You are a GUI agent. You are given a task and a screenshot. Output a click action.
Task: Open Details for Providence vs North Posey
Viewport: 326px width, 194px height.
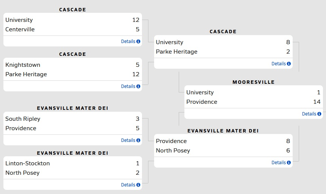278,163
